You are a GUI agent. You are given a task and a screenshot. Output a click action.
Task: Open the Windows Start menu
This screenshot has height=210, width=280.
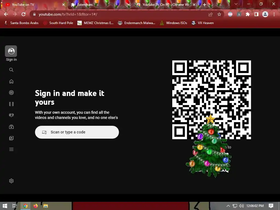tap(5, 206)
